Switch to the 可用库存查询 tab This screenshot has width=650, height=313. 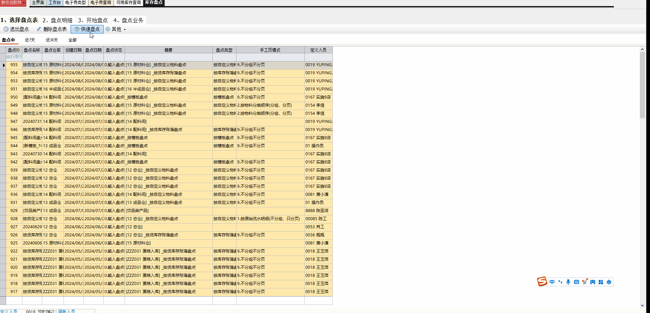pos(128,3)
